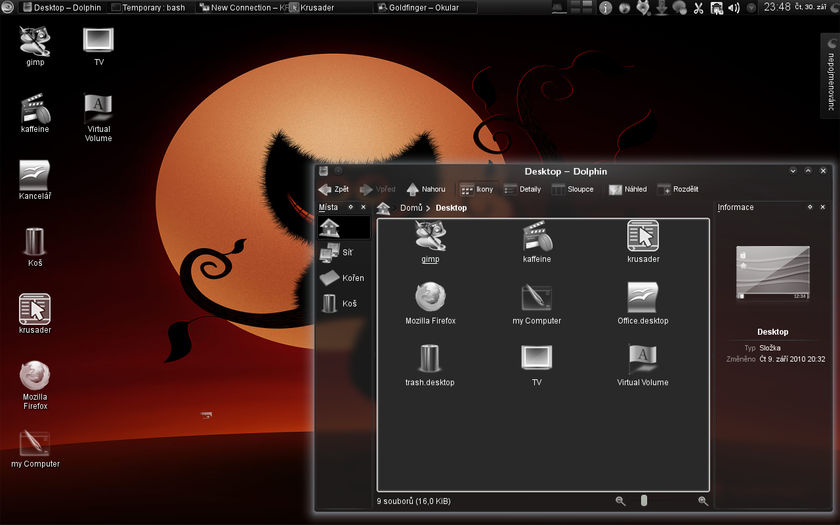Image resolution: width=840 pixels, height=525 pixels.
Task: Select Síť in Místa panel
Action: click(344, 253)
